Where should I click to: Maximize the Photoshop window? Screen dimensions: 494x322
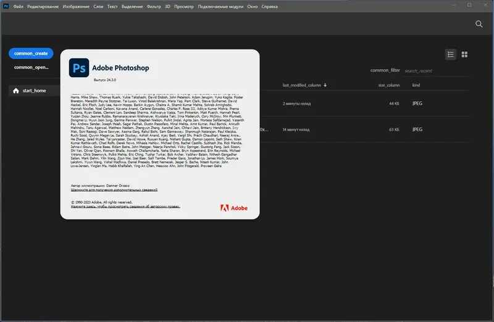point(469,5)
